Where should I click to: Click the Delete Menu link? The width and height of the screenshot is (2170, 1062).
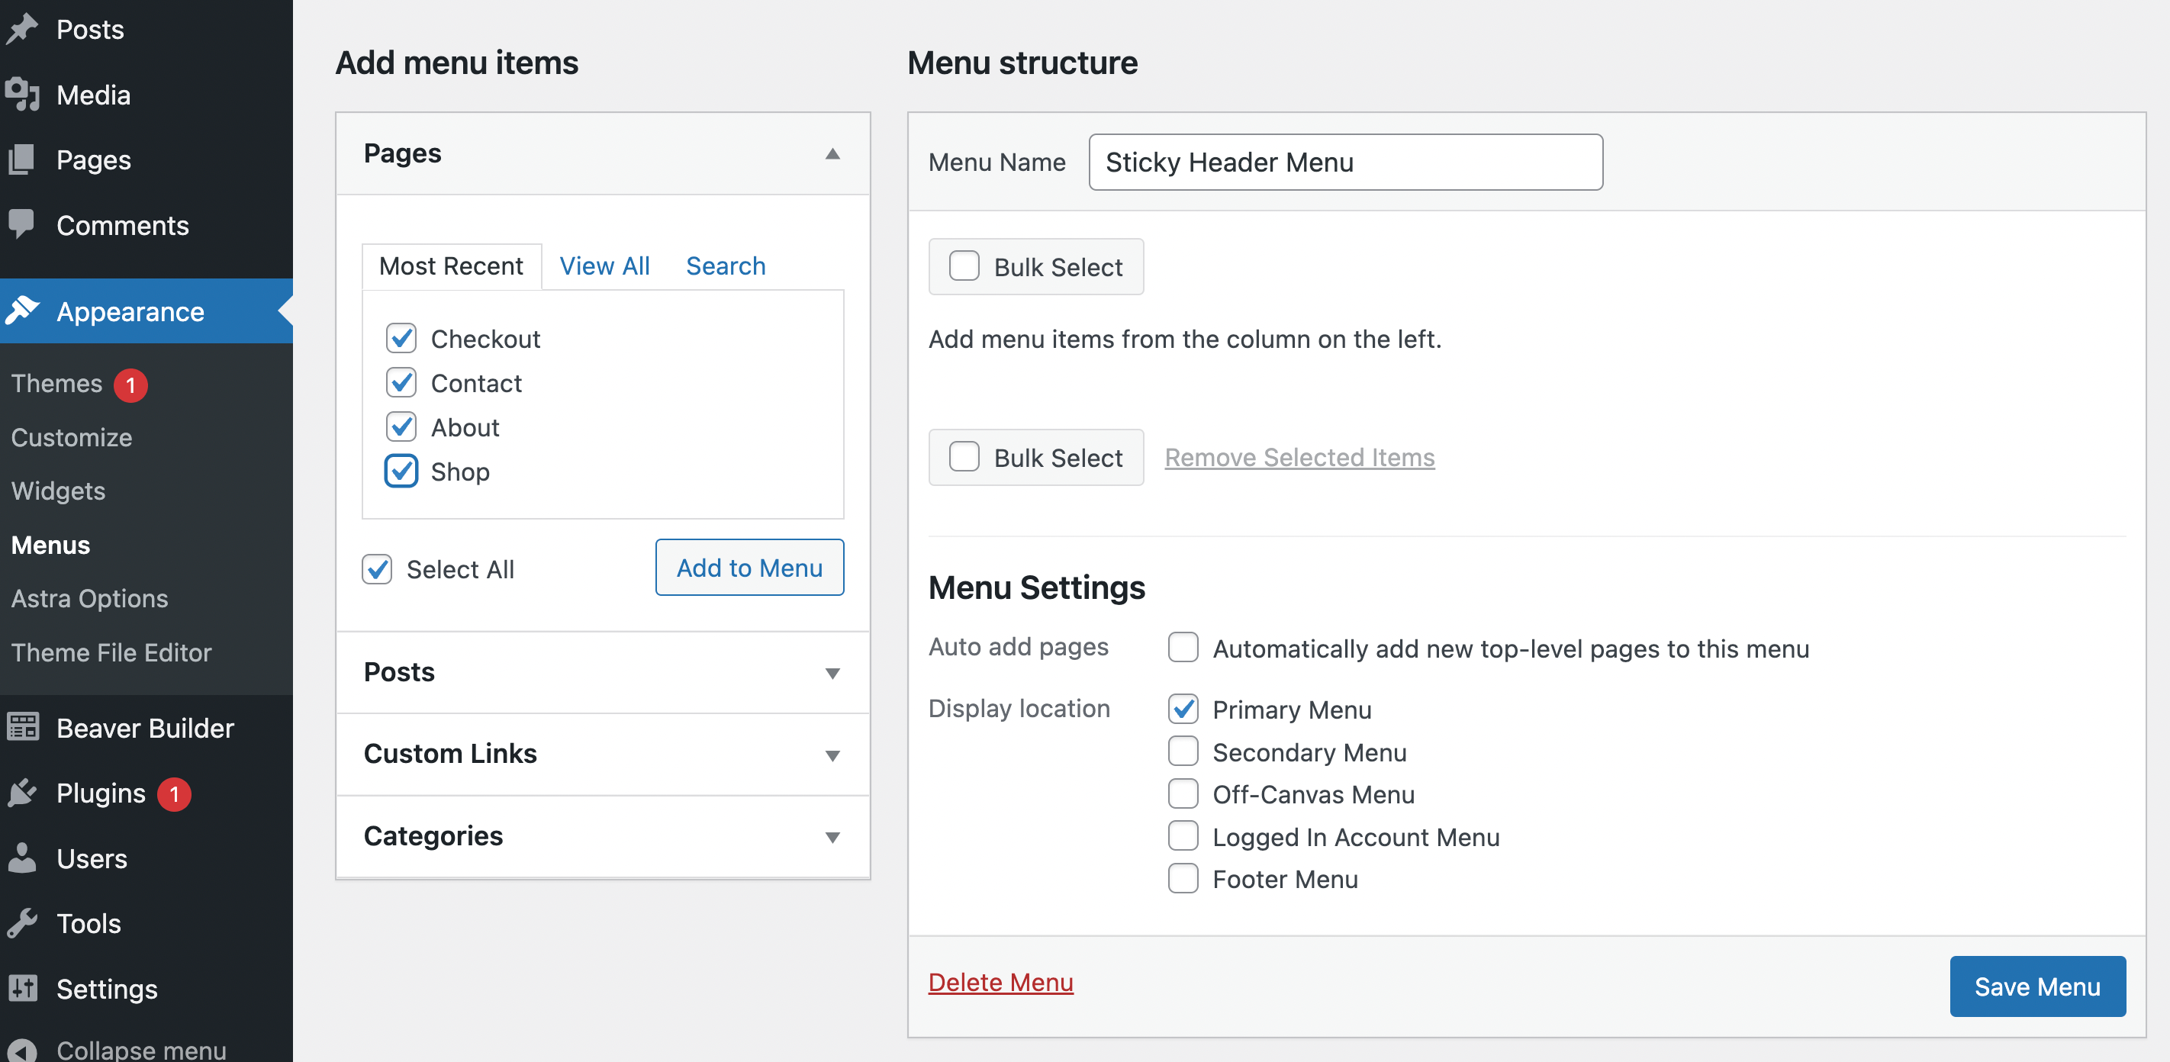click(1000, 982)
